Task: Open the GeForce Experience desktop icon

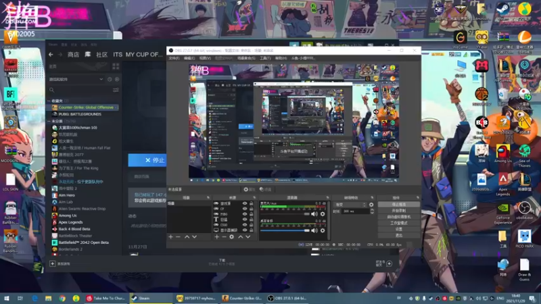Action: coord(502,213)
